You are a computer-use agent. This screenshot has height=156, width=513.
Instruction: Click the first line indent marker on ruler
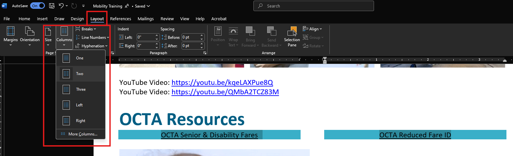pyautogui.click(x=325, y=58)
